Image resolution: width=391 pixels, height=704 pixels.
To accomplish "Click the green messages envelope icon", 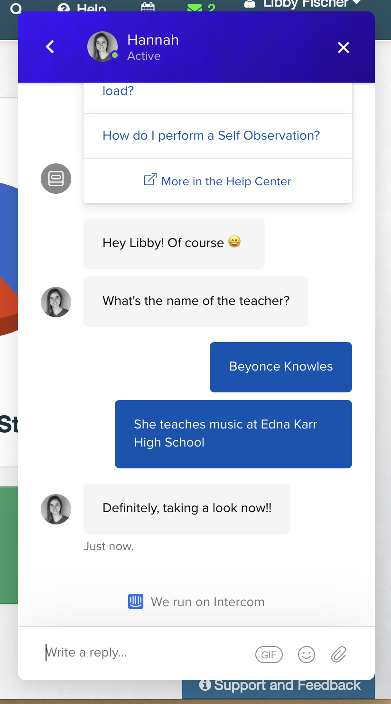I will [194, 8].
